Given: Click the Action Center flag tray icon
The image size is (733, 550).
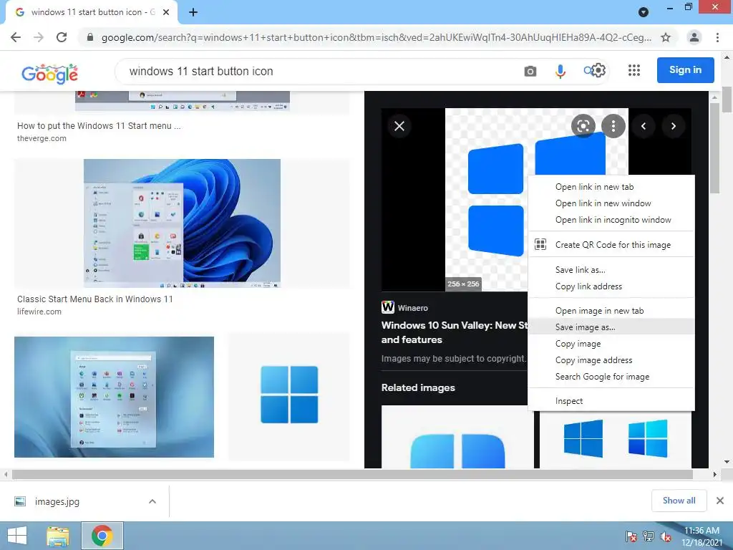Looking at the screenshot, I should click(631, 536).
